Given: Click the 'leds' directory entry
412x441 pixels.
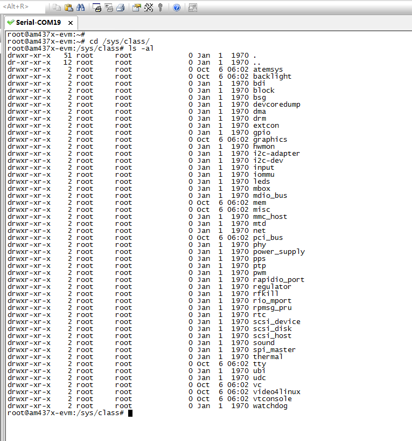Looking at the screenshot, I should 261,182.
